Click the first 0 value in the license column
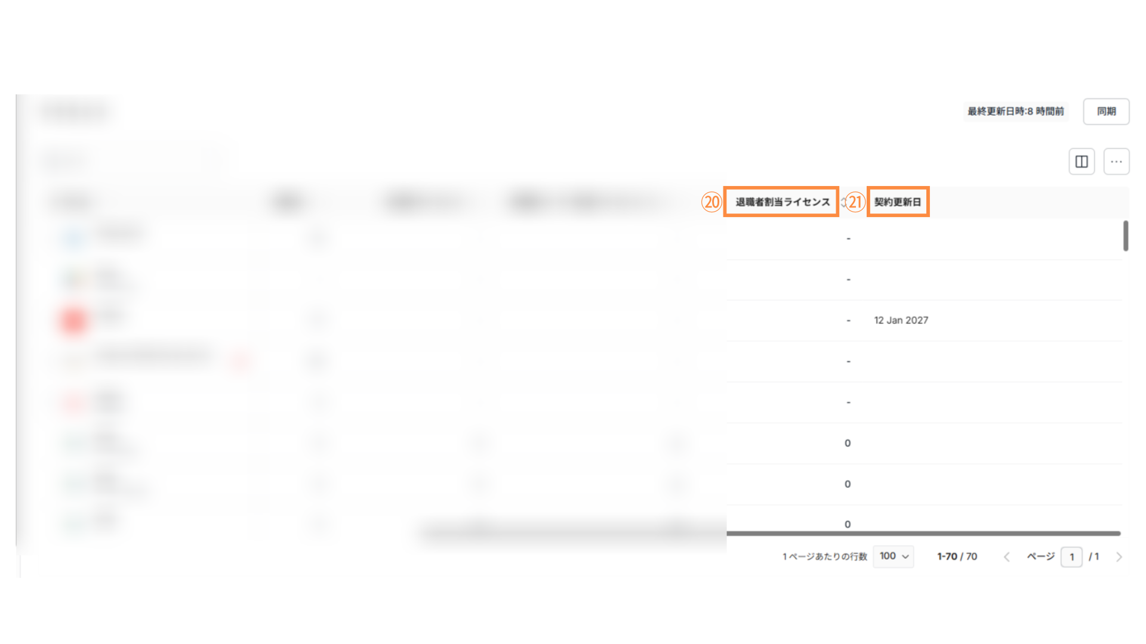 (848, 443)
